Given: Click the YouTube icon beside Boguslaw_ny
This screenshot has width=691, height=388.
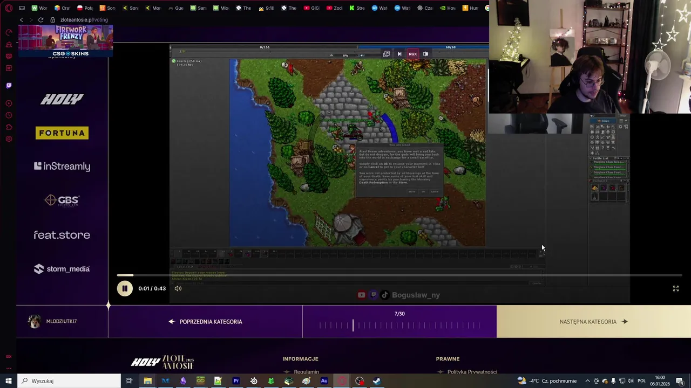Looking at the screenshot, I should click(362, 295).
